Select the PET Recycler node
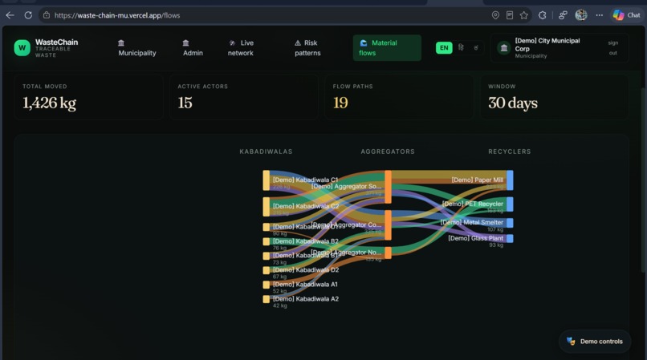 (510, 204)
